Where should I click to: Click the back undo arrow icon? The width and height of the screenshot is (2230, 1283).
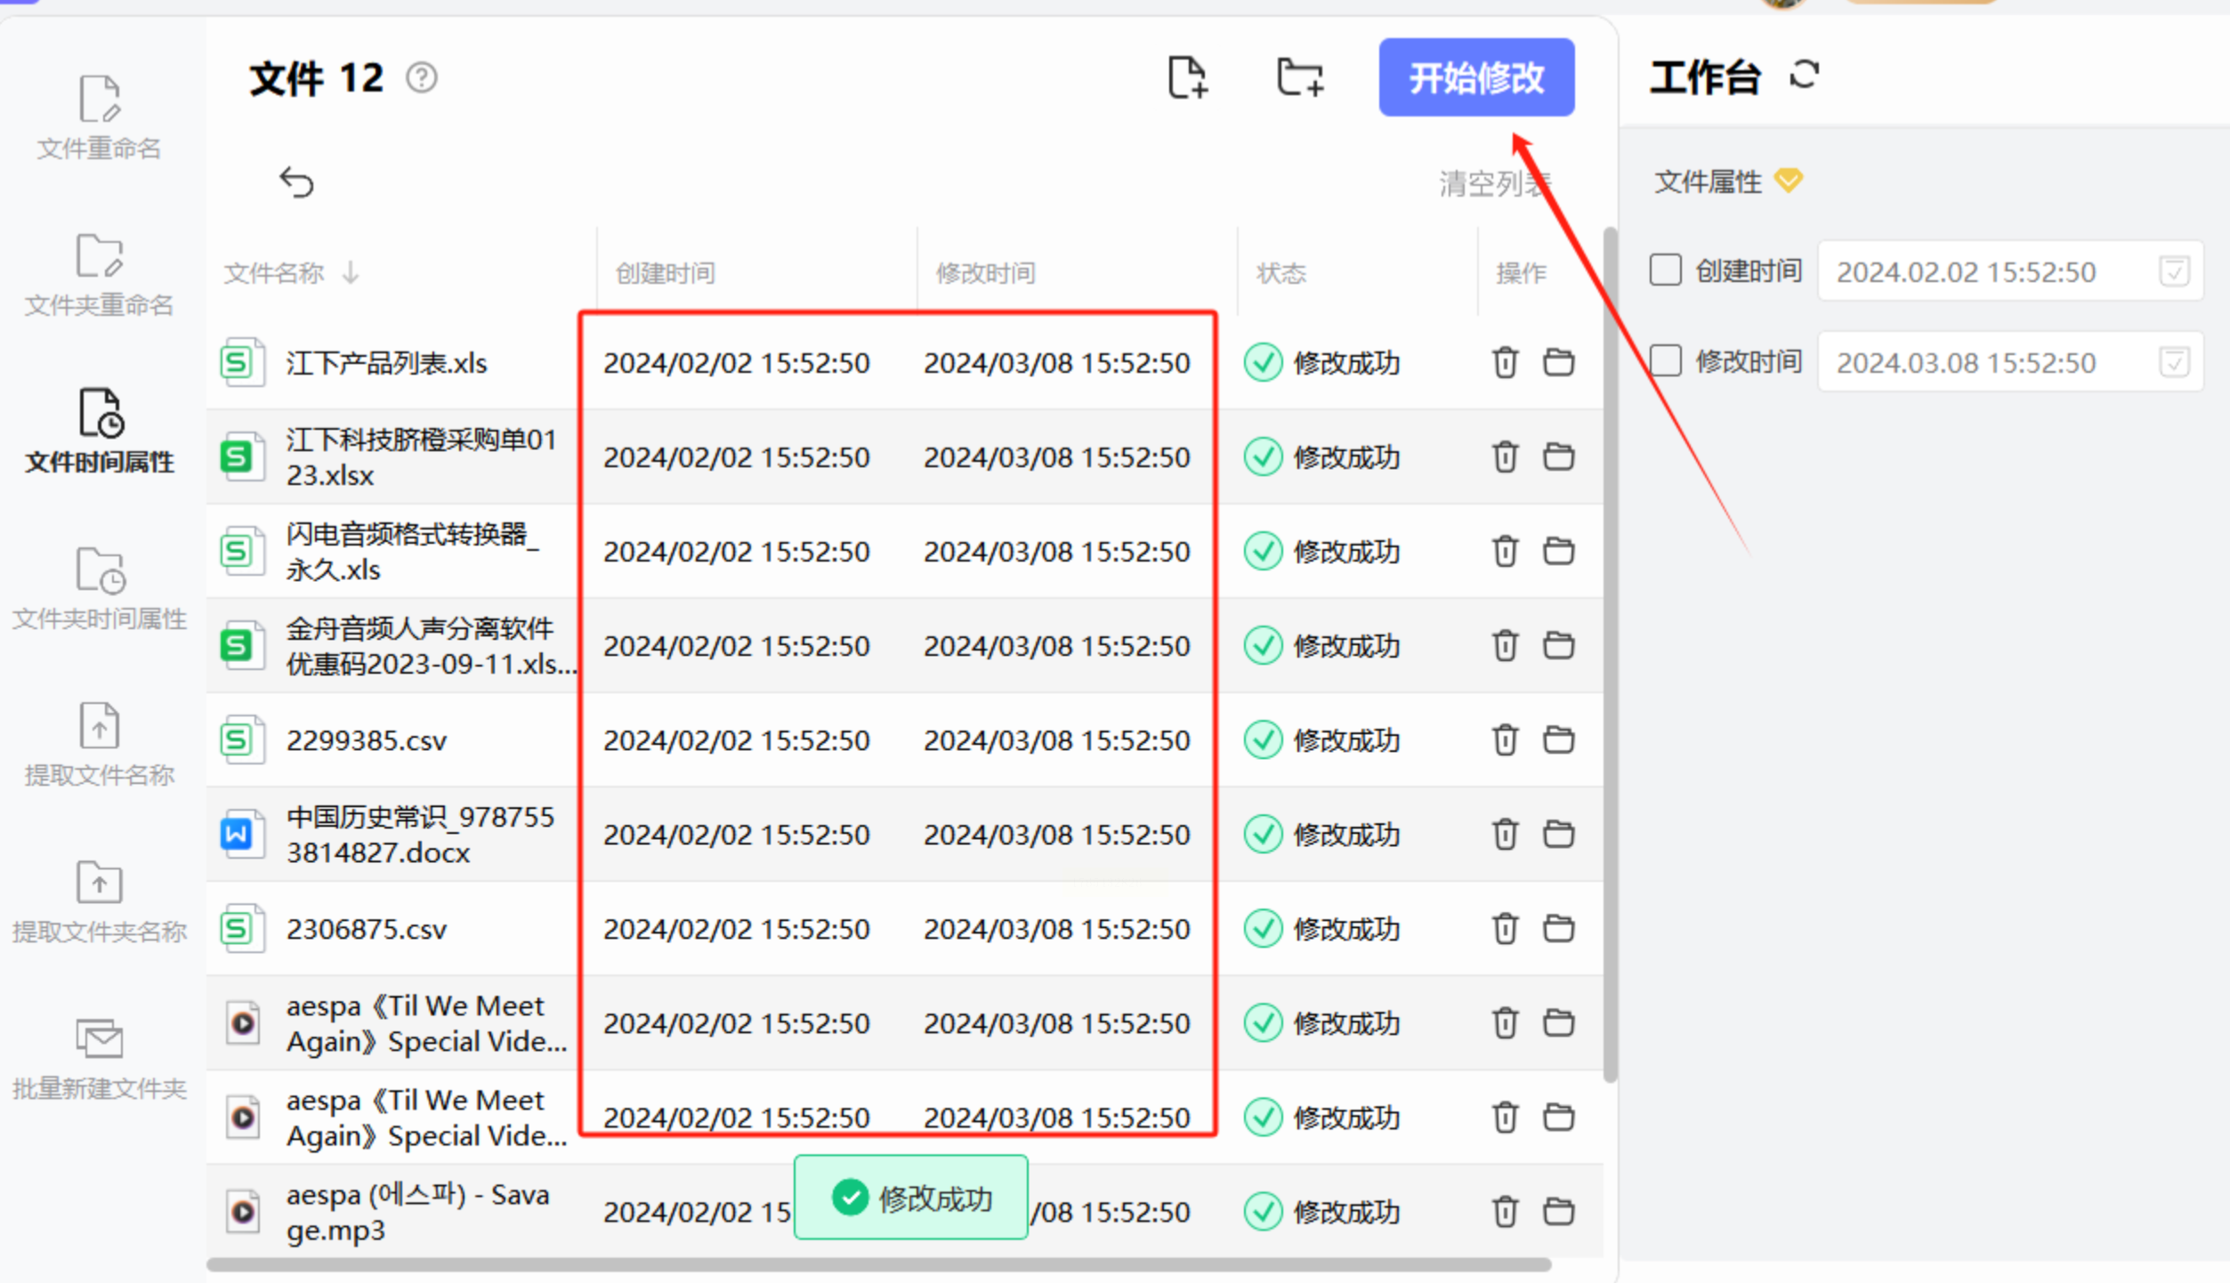(296, 182)
